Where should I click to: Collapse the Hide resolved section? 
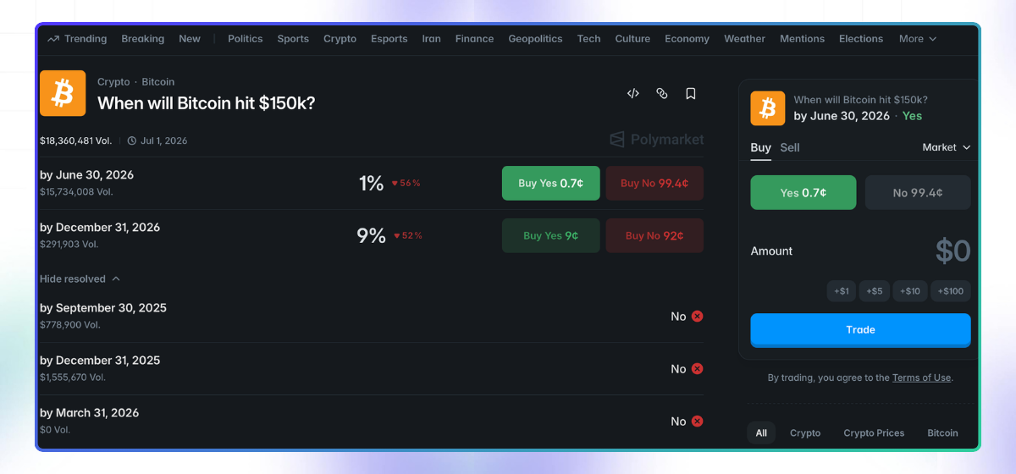tap(80, 278)
